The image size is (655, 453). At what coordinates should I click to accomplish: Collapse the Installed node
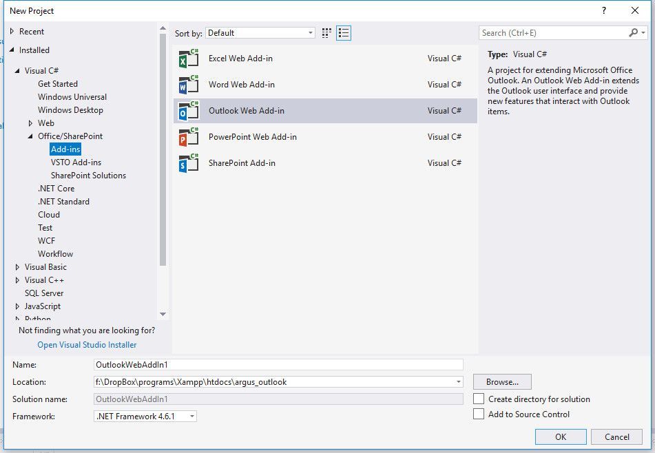click(x=12, y=50)
